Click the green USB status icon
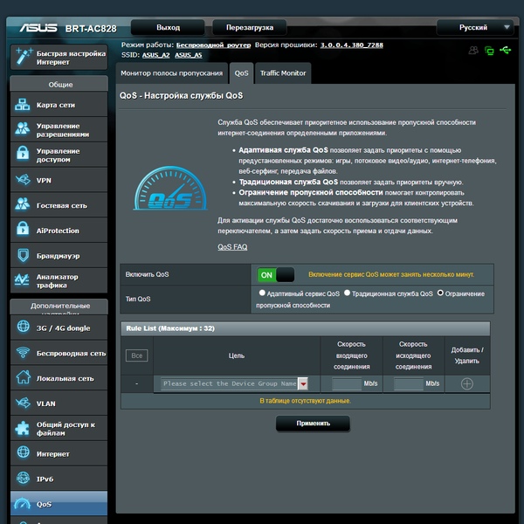 coord(506,51)
